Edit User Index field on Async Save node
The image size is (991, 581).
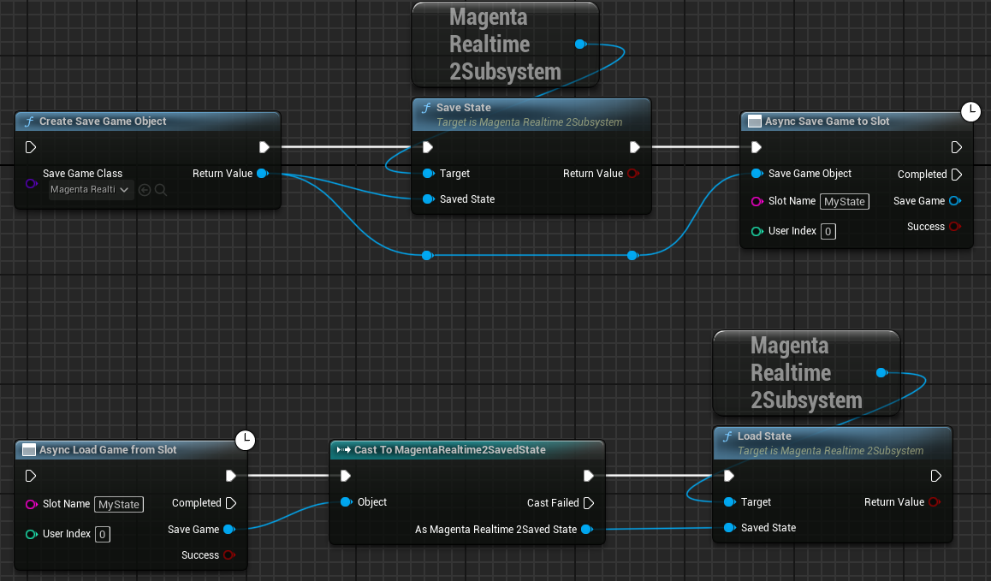click(x=828, y=231)
